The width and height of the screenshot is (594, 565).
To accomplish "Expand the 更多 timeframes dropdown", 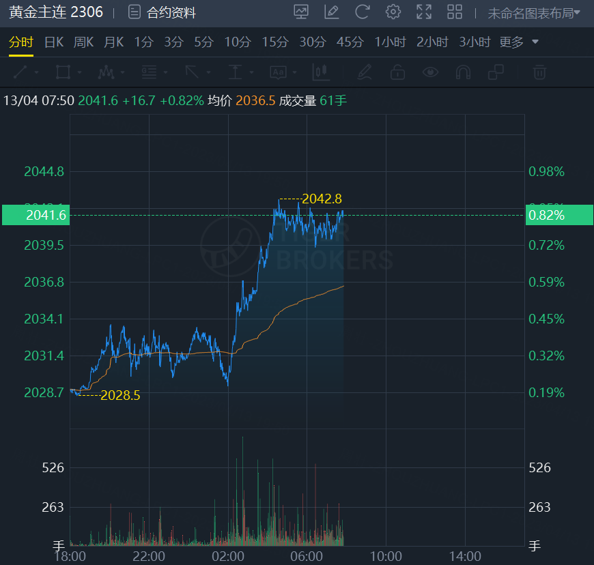I will 519,42.
